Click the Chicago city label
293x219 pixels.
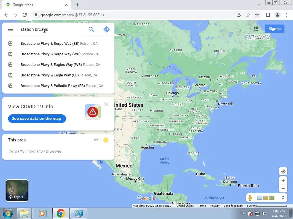(172, 93)
